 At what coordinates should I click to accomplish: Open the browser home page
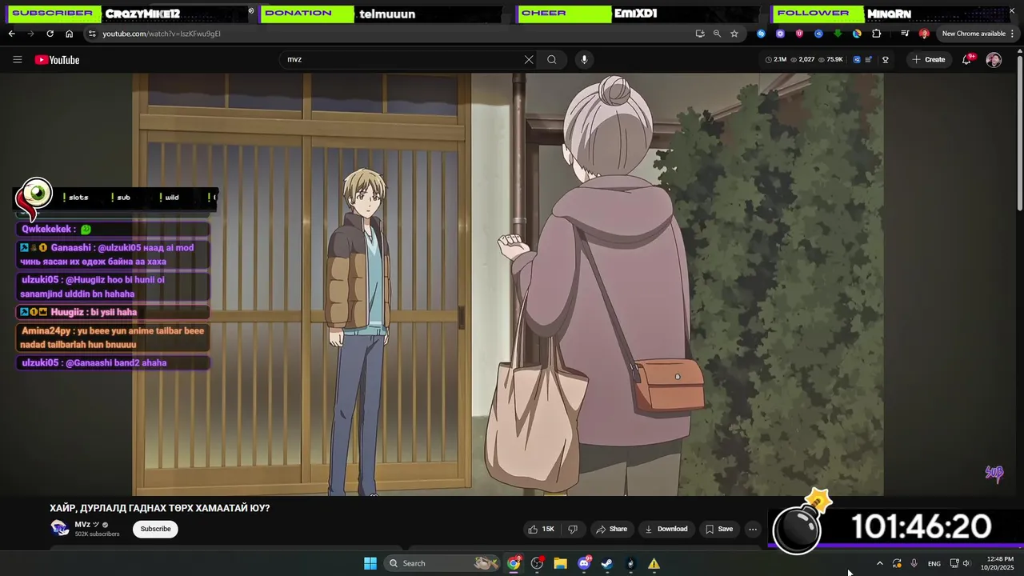[x=69, y=34]
